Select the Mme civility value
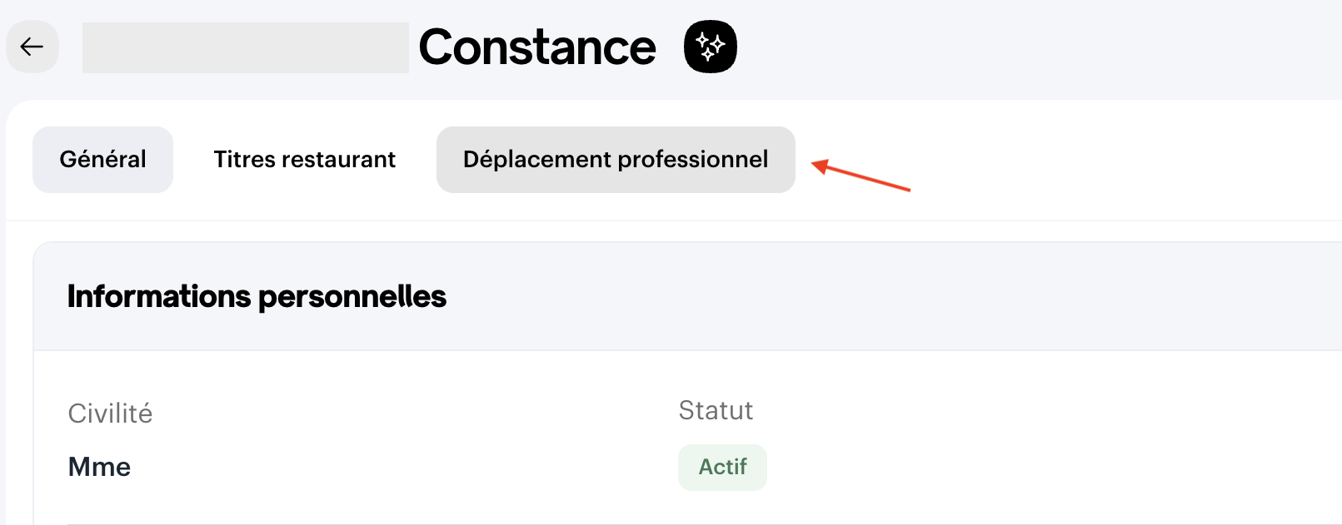Screen dimensions: 1342x525 pos(99,468)
